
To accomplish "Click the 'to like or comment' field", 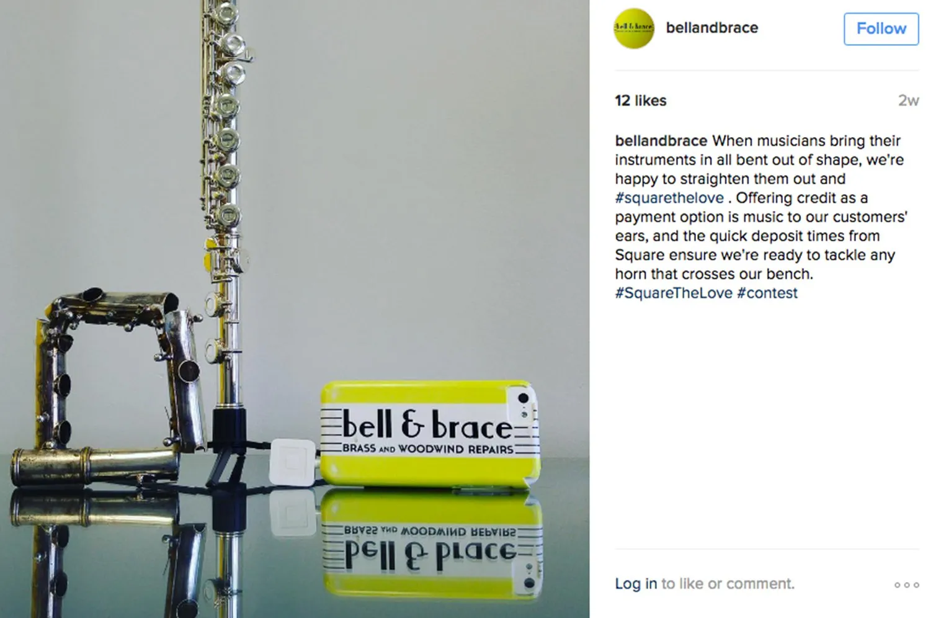I will 727,584.
